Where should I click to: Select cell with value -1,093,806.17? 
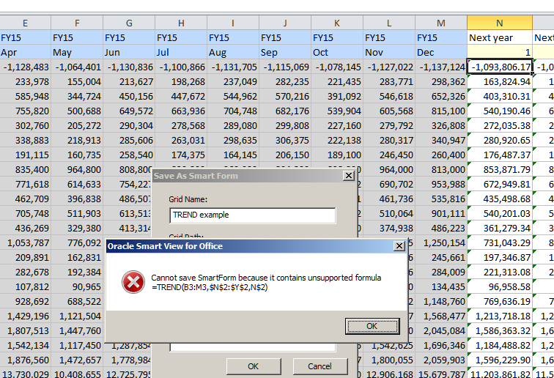click(500, 67)
